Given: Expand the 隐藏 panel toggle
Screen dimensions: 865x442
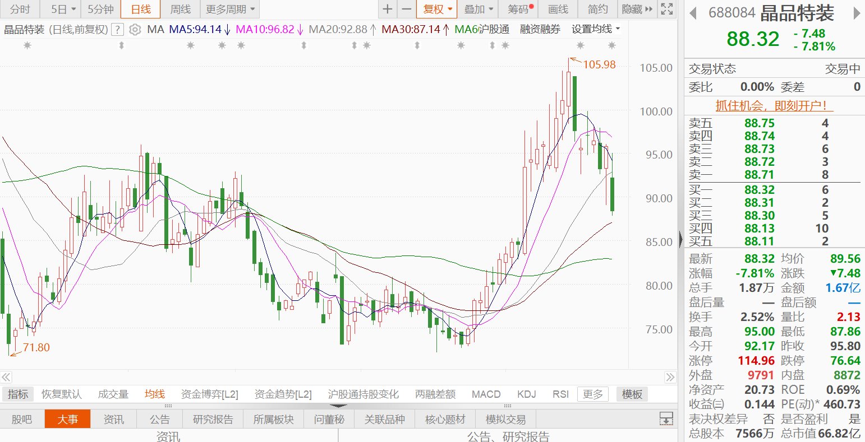Looking at the screenshot, I should click(x=636, y=9).
